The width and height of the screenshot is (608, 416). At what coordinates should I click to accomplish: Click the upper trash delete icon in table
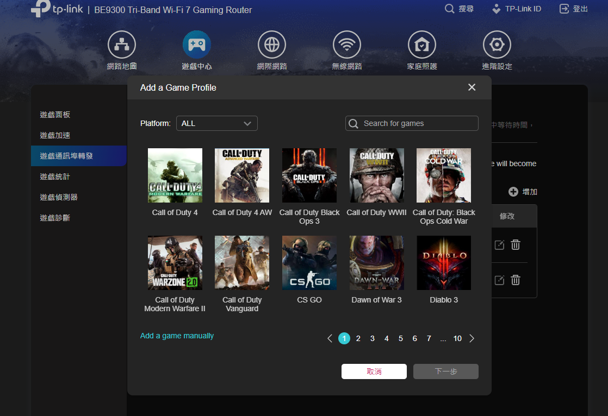tap(516, 245)
